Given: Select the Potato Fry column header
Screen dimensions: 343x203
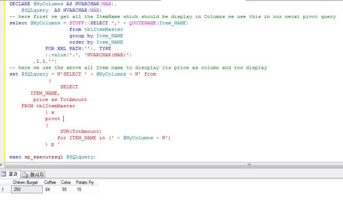Looking at the screenshot, I should tap(85, 182).
